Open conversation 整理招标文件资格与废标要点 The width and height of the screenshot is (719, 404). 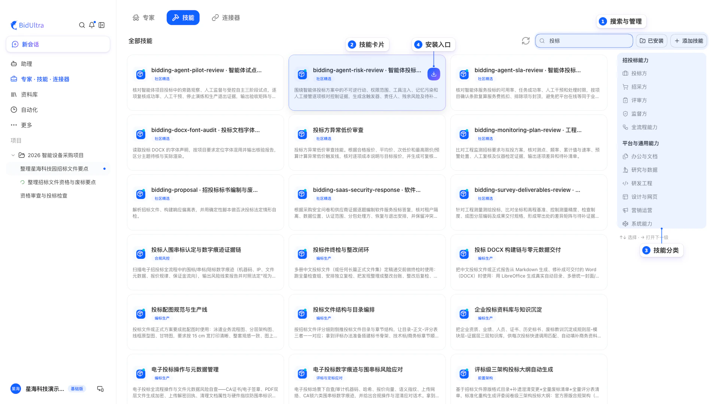tap(58, 182)
